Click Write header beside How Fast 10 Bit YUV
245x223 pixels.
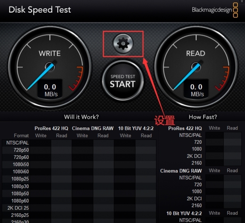click(x=214, y=213)
